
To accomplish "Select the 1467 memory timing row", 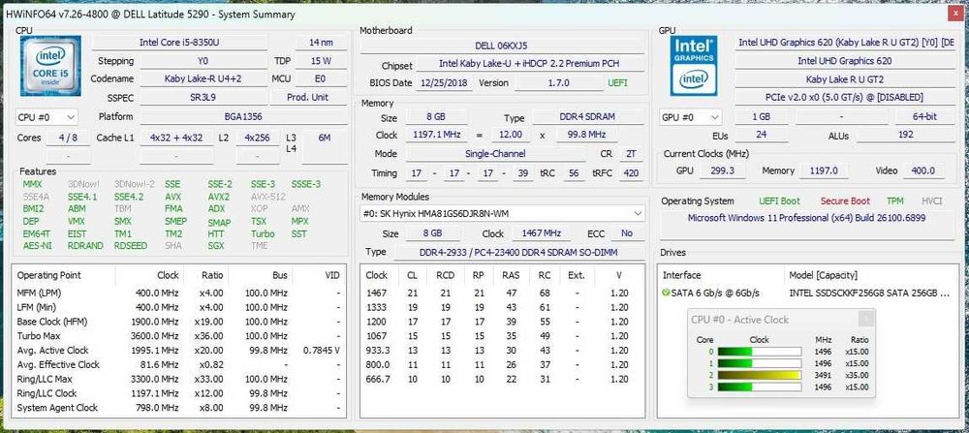I will (x=501, y=293).
